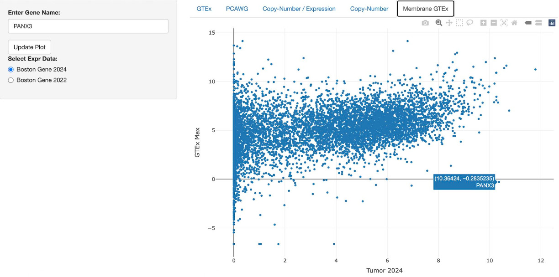Select the Zoom magnifier tool
559x277 pixels.
coord(439,23)
